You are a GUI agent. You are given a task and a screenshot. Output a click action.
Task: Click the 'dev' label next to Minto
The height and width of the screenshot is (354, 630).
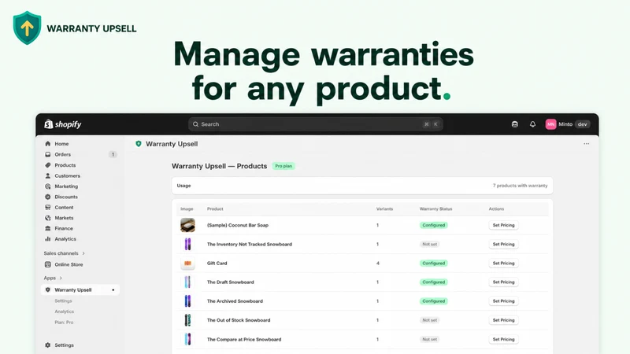click(582, 124)
